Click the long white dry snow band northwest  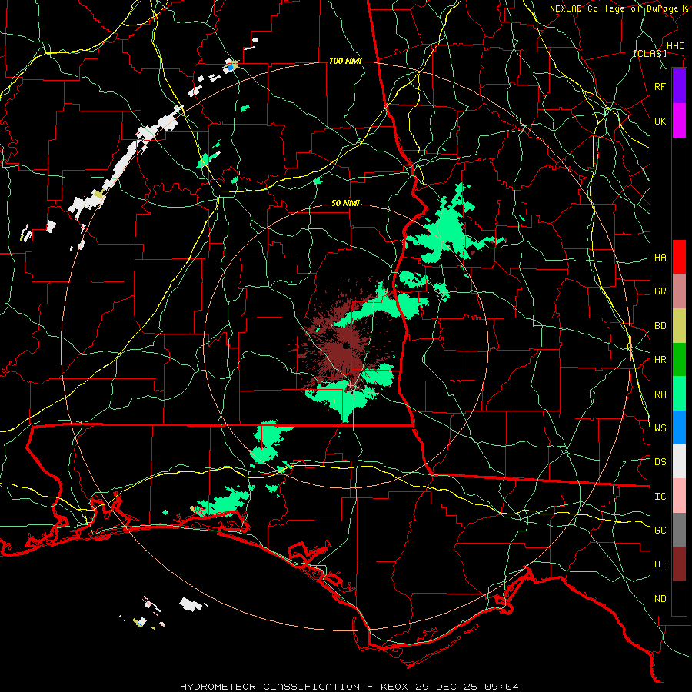[x=126, y=163]
